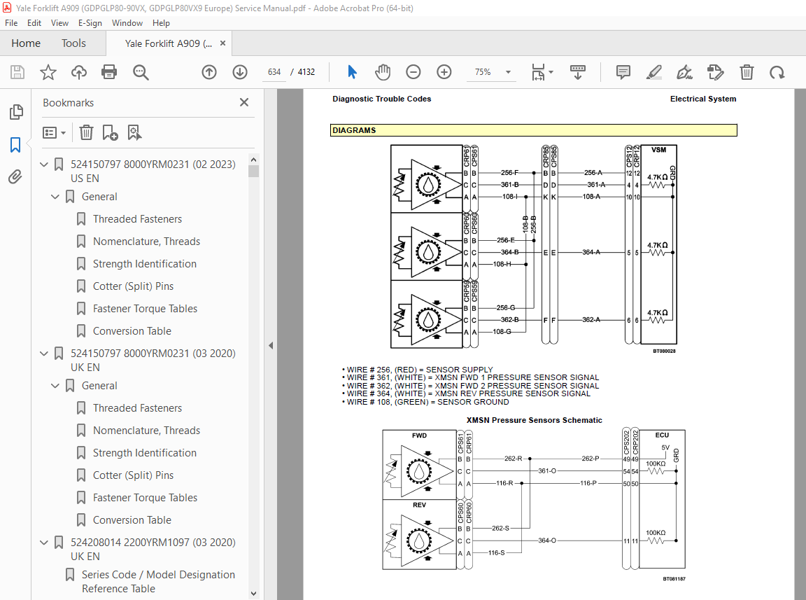
Task: Add file to starred with the star icon
Action: click(x=48, y=72)
